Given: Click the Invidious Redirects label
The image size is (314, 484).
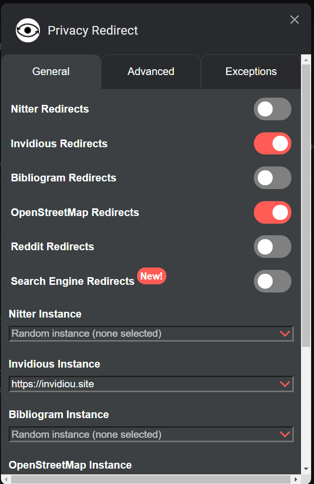Looking at the screenshot, I should point(59,143).
